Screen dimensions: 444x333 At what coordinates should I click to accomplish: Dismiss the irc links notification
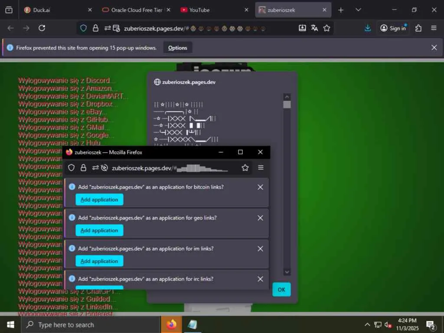click(260, 279)
